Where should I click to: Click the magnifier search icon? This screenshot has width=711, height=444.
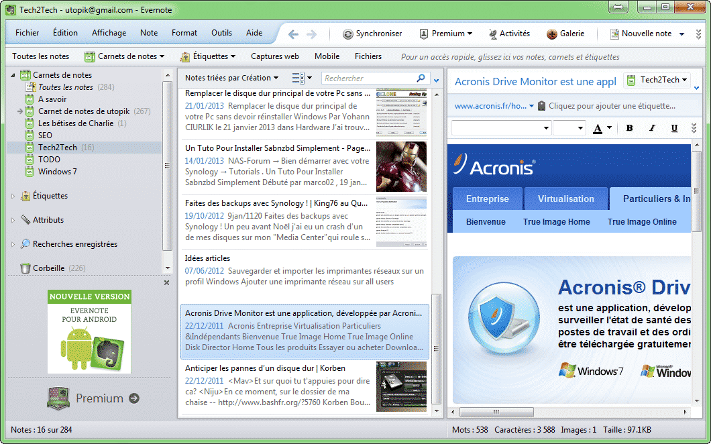pos(421,78)
